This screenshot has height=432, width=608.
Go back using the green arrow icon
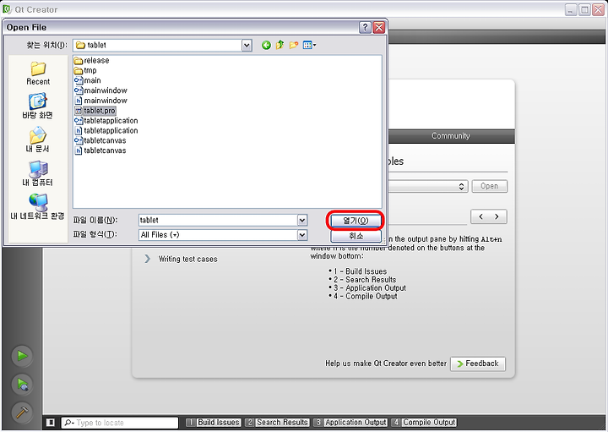click(266, 46)
